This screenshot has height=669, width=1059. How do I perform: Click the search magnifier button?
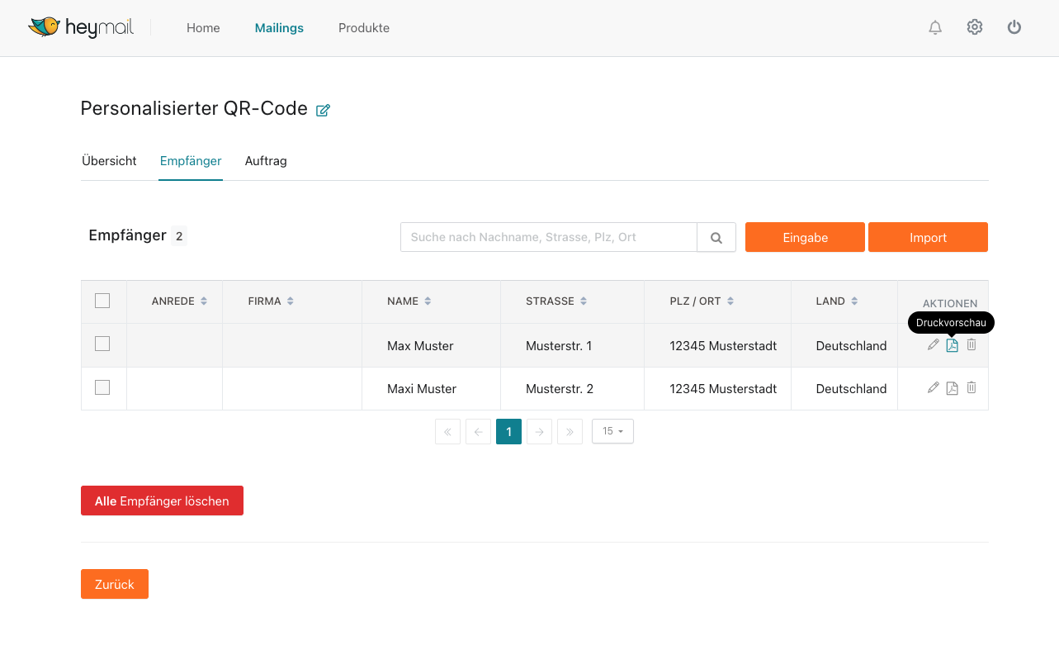tap(716, 237)
